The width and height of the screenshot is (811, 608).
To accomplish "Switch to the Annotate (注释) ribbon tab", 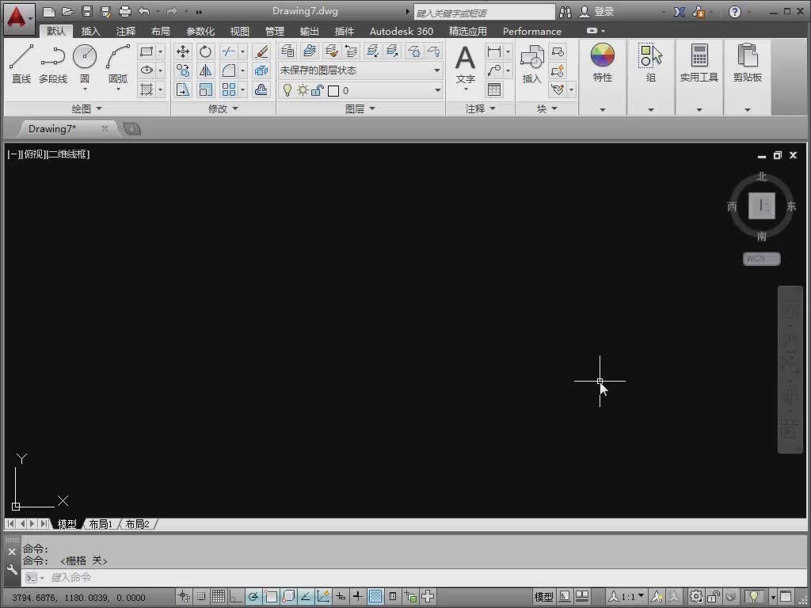I will (x=126, y=31).
